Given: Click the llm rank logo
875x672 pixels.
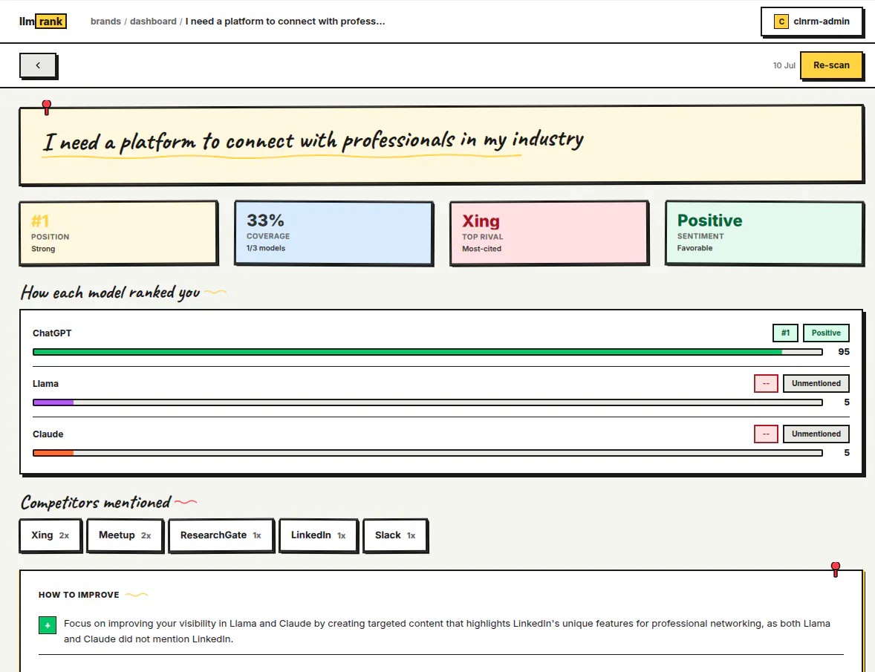Looking at the screenshot, I should click(x=43, y=22).
